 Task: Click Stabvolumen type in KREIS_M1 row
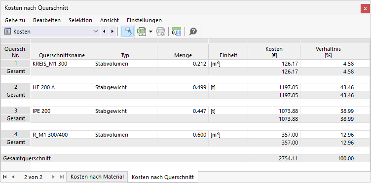pyautogui.click(x=125, y=64)
